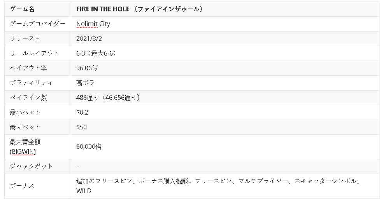Select the リリース日 label cell

[x=38, y=38]
